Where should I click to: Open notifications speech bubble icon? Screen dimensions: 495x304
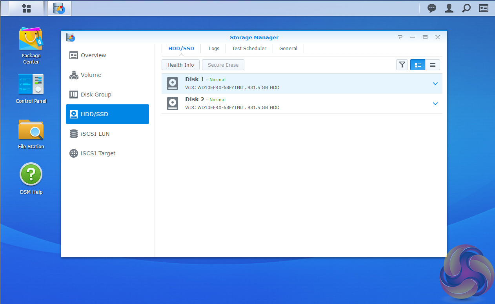(x=432, y=8)
